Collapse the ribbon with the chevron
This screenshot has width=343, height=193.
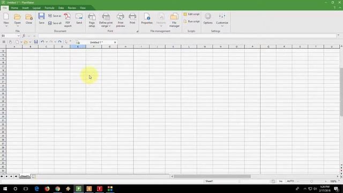click(x=340, y=8)
